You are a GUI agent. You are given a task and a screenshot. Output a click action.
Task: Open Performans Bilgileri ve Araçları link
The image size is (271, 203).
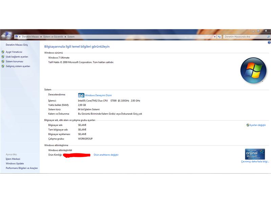point(22,168)
